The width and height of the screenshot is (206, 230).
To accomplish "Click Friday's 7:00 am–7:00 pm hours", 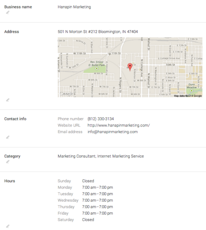I will (x=97, y=213).
